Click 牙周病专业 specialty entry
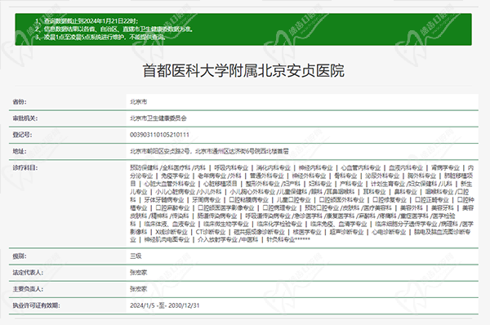The image size is (490, 325). (207, 200)
